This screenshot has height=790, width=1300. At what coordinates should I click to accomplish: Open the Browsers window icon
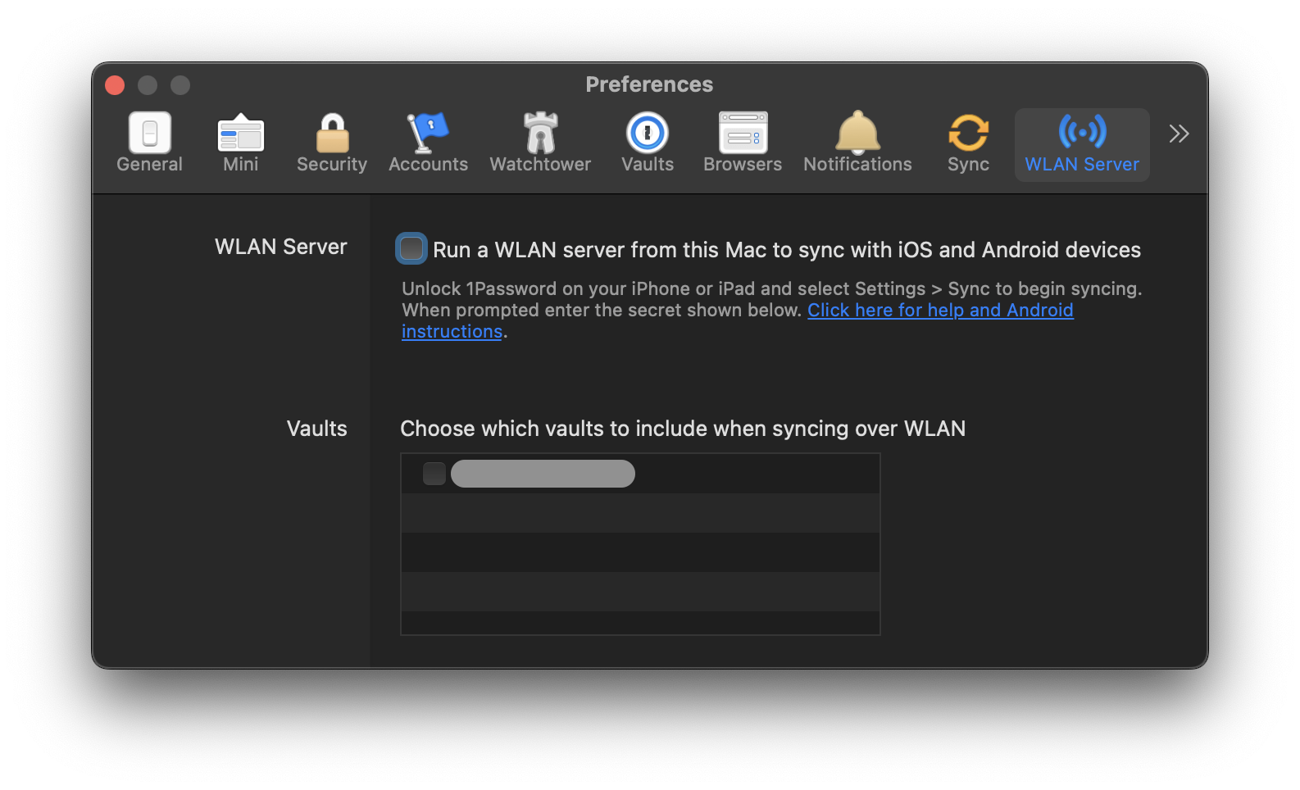743,133
